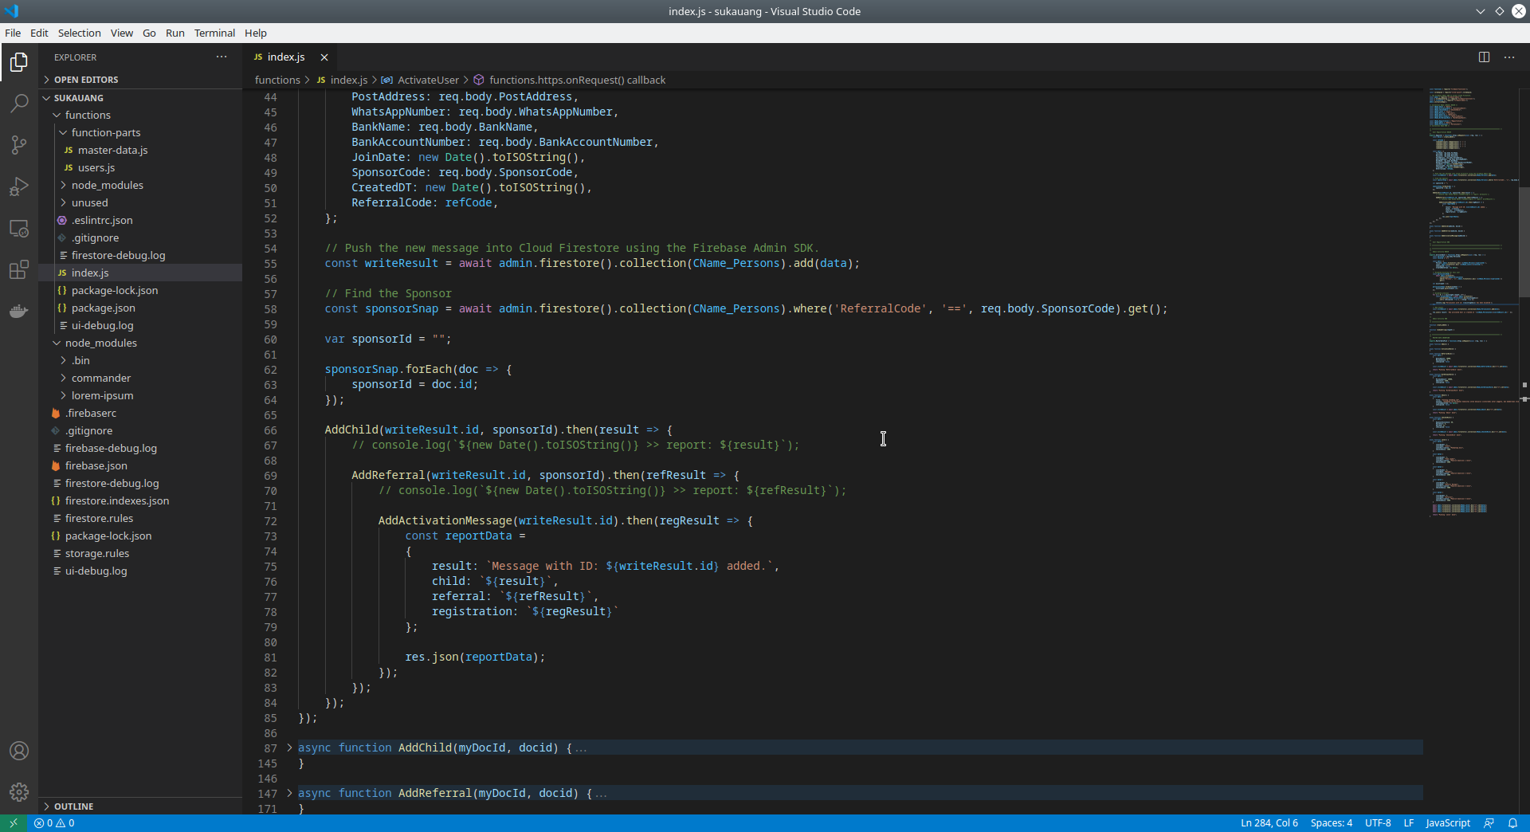Expand the lorem-ipsum folder
Viewport: 1530px width, 832px height.
140,396
